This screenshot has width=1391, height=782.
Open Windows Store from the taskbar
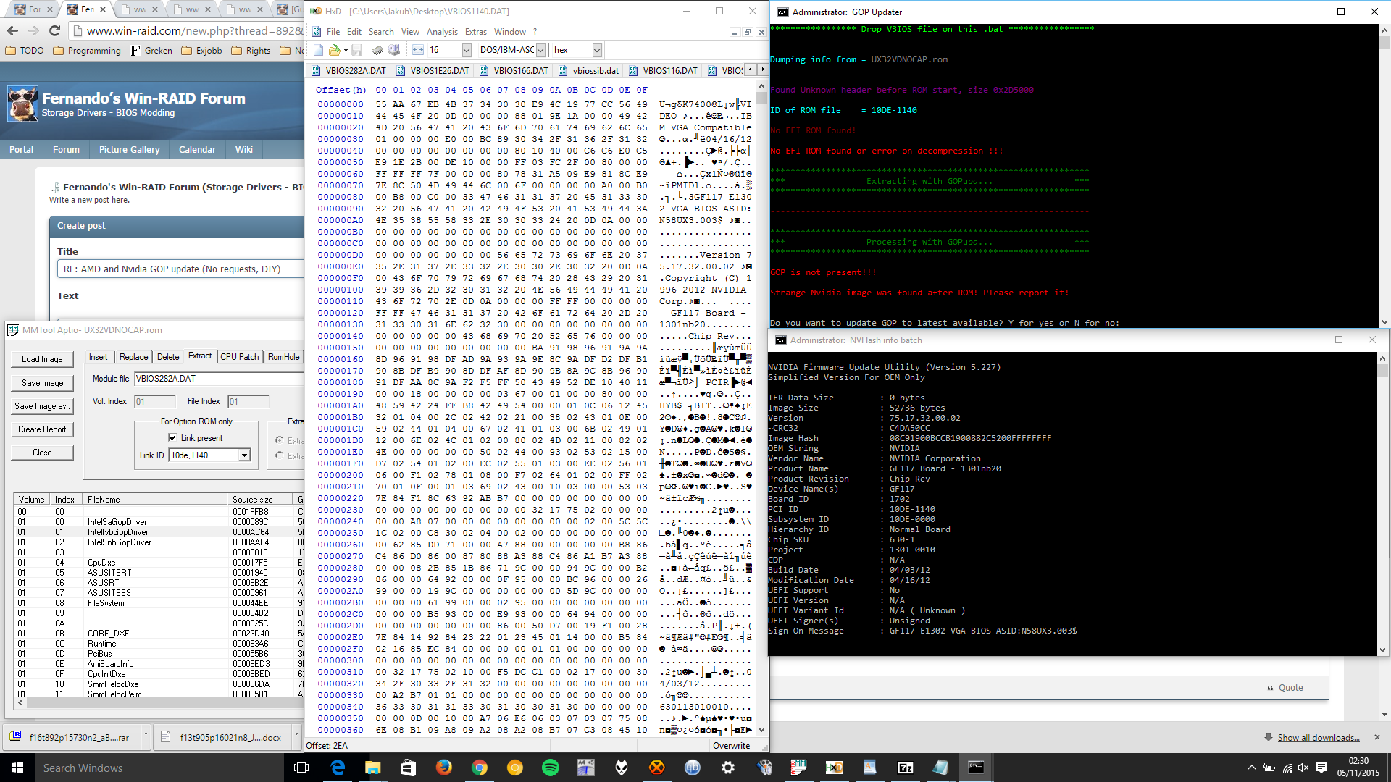(409, 768)
